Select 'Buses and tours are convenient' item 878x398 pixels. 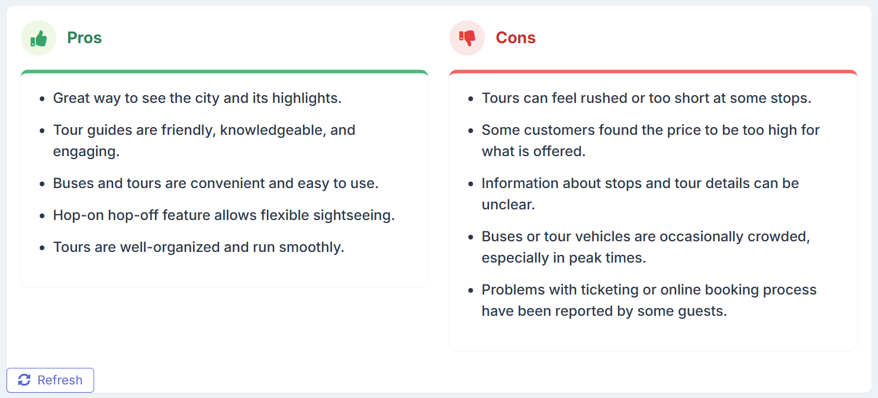(x=216, y=183)
